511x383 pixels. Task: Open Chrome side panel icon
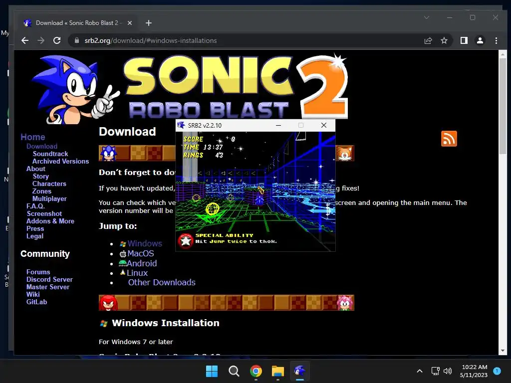pyautogui.click(x=464, y=40)
